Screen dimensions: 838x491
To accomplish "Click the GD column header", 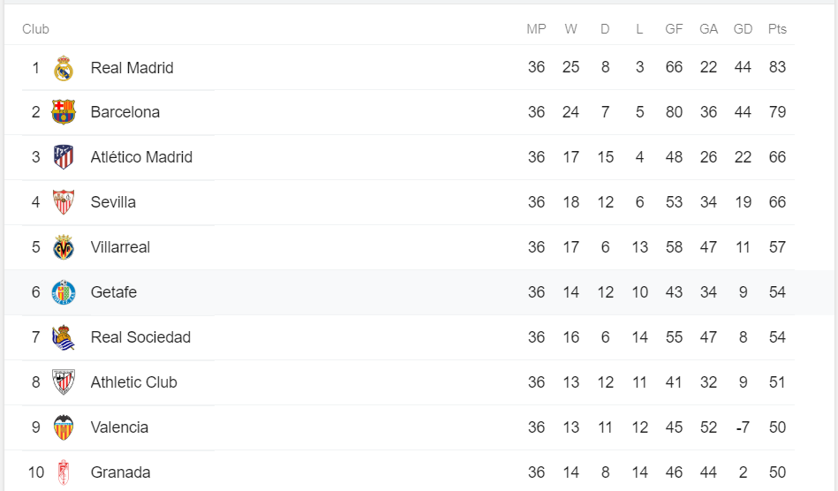I will [x=743, y=29].
